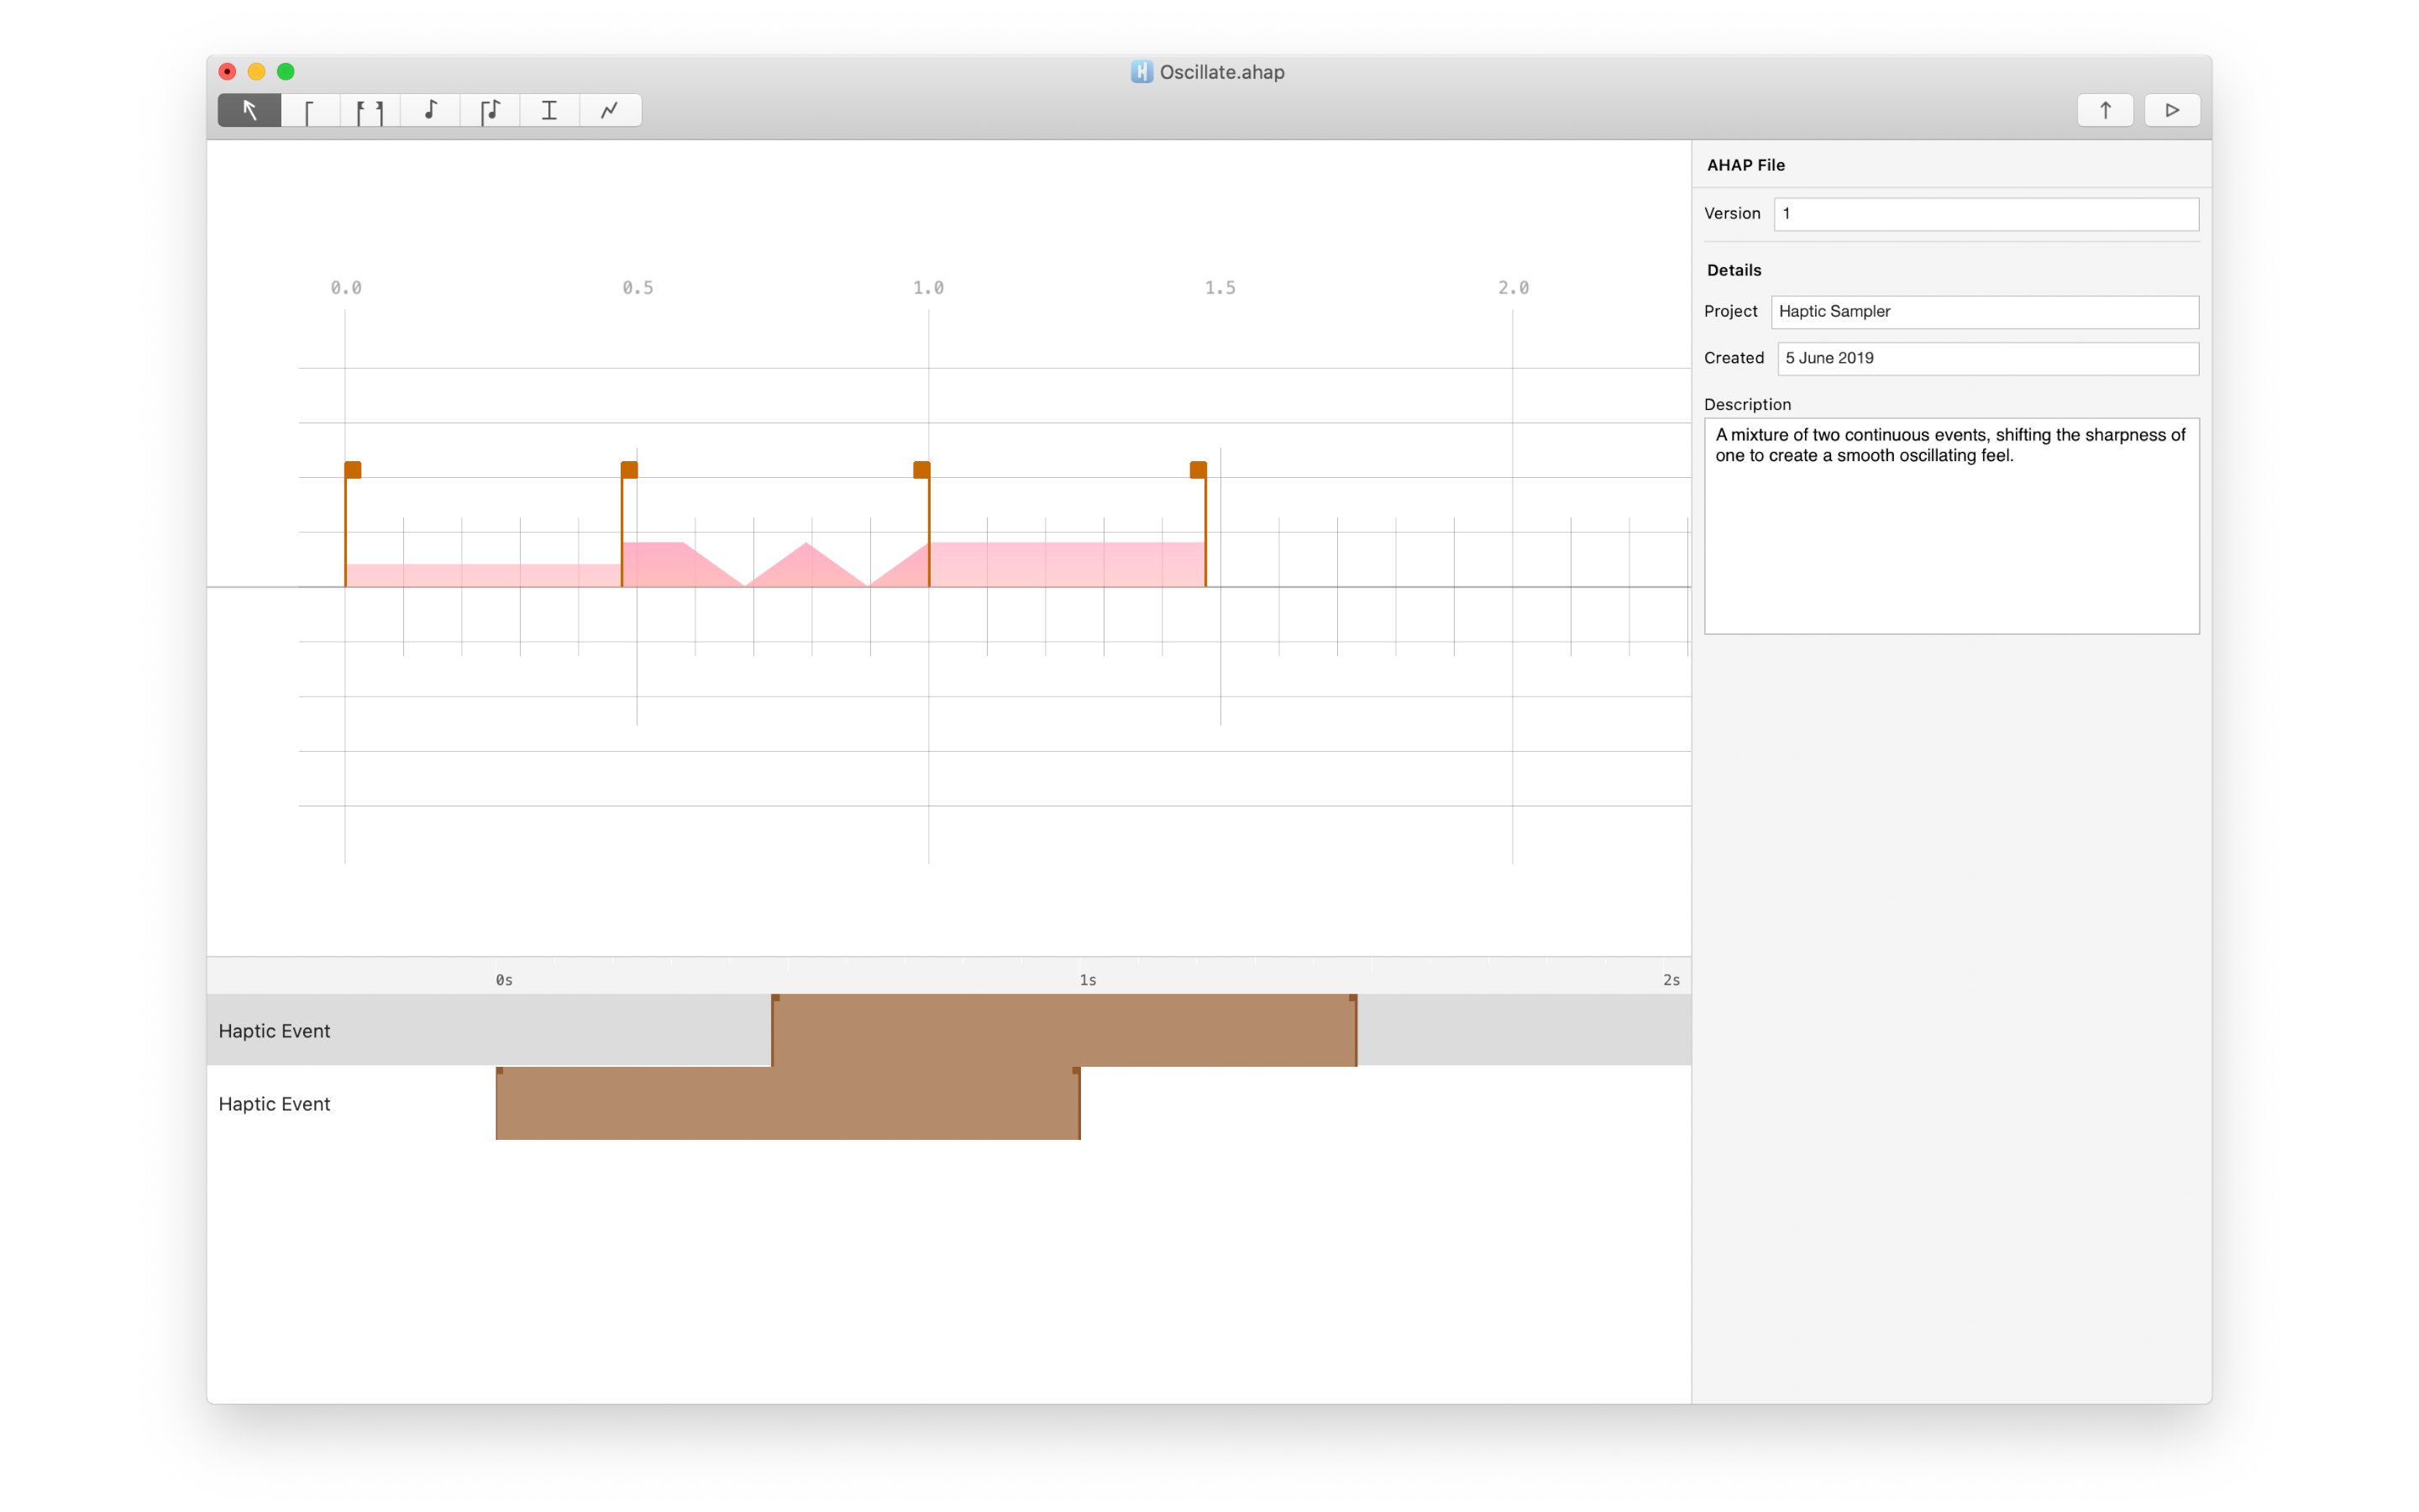The height and width of the screenshot is (1512, 2419).
Task: Select the zigzag curve tool
Action: tap(610, 110)
